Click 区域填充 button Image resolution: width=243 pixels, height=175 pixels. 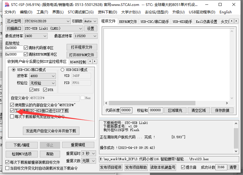(175, 110)
